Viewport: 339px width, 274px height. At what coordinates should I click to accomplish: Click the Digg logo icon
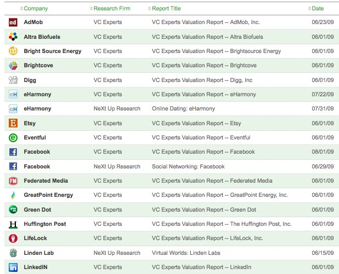coord(13,80)
